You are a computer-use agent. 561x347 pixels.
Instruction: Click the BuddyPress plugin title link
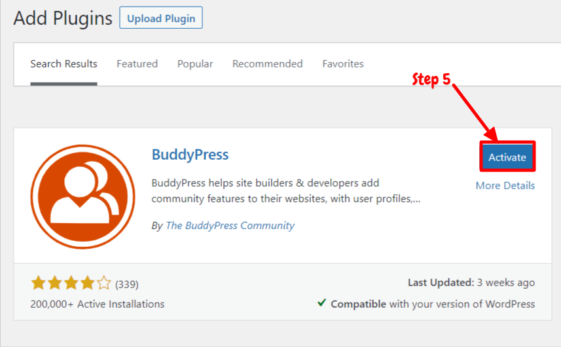click(x=190, y=155)
